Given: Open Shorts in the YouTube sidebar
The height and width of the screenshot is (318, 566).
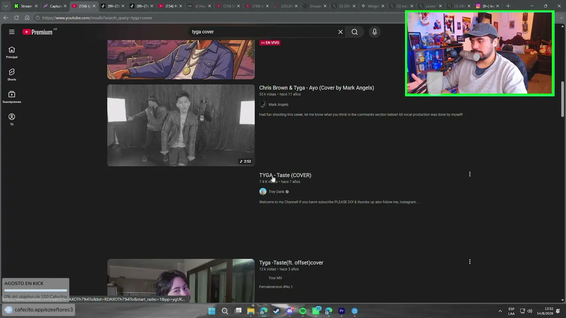Looking at the screenshot, I should [x=12, y=75].
